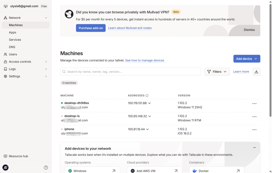The image size is (272, 173).
Task: Open the Tailscale apps grid icon
Action: (6, 6)
